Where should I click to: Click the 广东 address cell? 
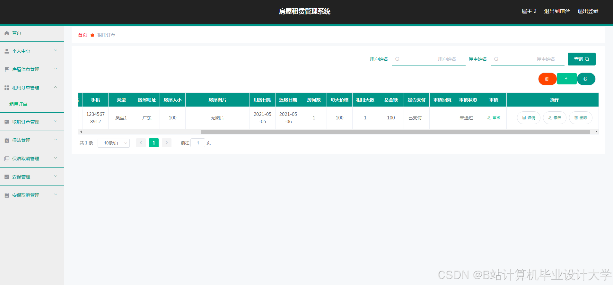147,118
